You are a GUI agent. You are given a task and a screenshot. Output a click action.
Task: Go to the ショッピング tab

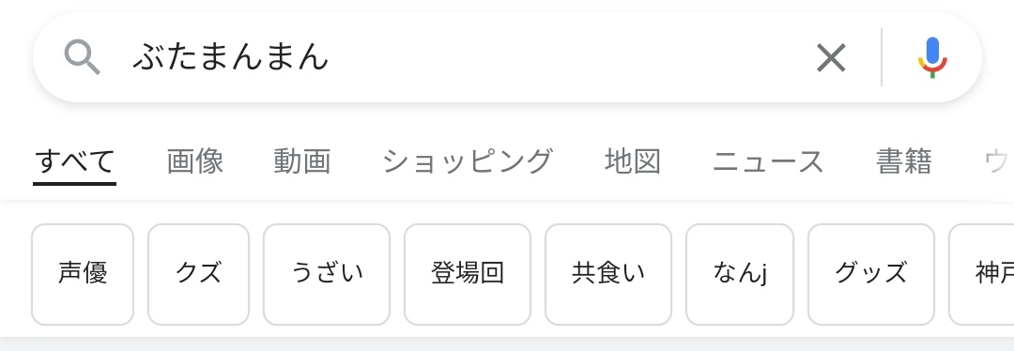[468, 161]
